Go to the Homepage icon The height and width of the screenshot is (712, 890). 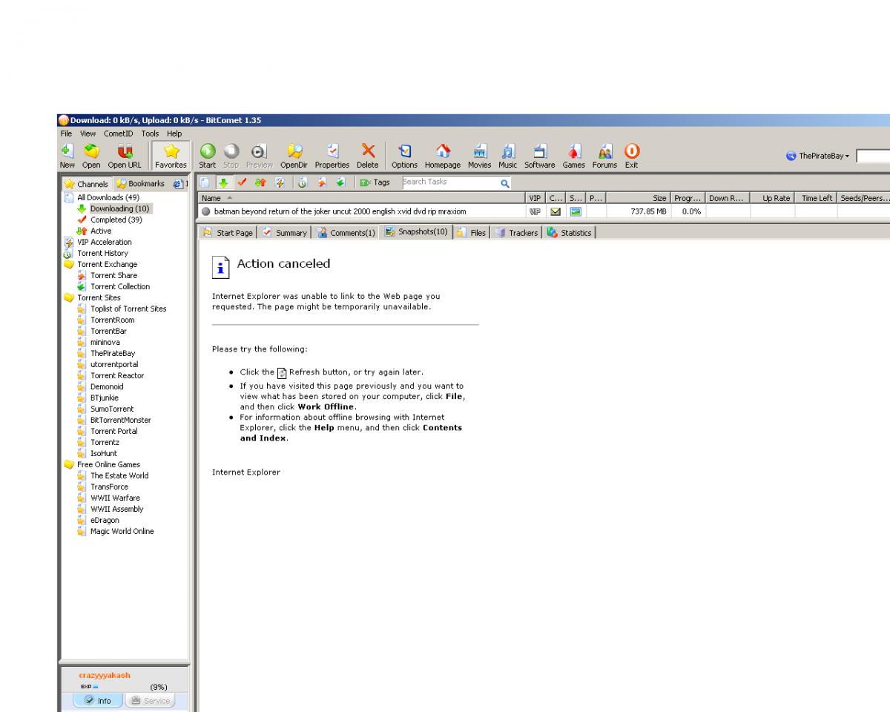coord(443,156)
